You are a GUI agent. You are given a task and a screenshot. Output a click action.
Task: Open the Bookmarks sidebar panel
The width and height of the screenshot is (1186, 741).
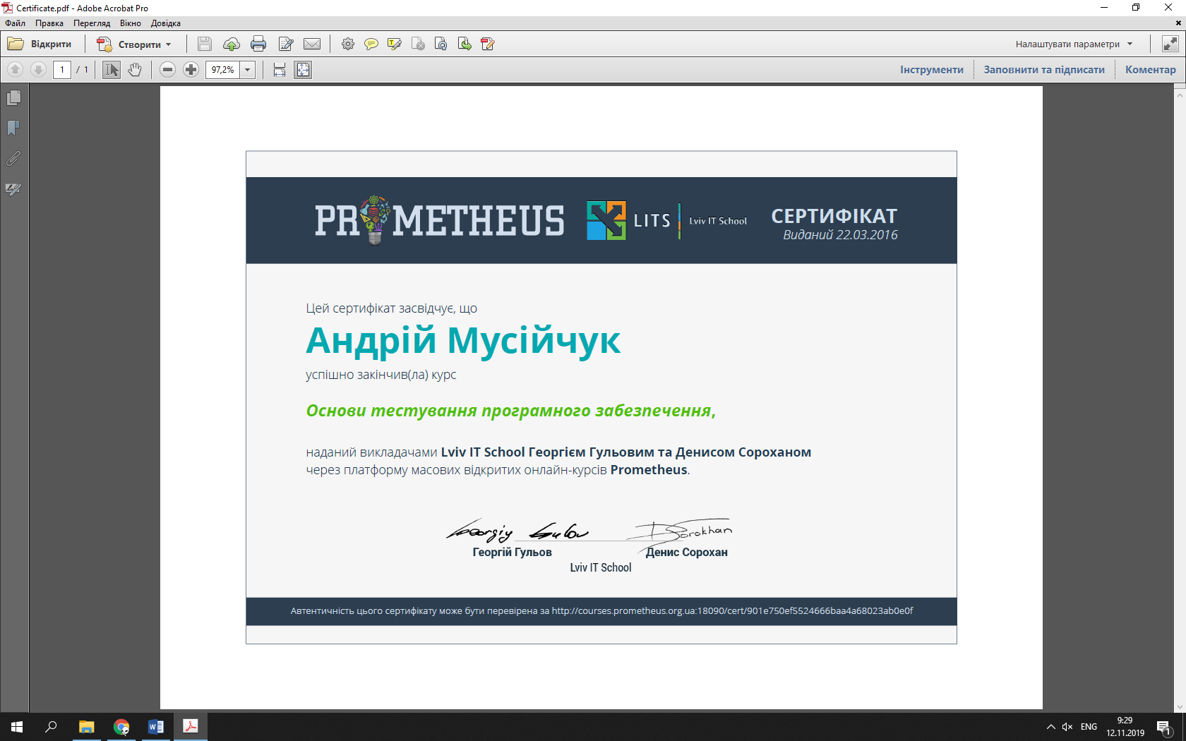13,128
